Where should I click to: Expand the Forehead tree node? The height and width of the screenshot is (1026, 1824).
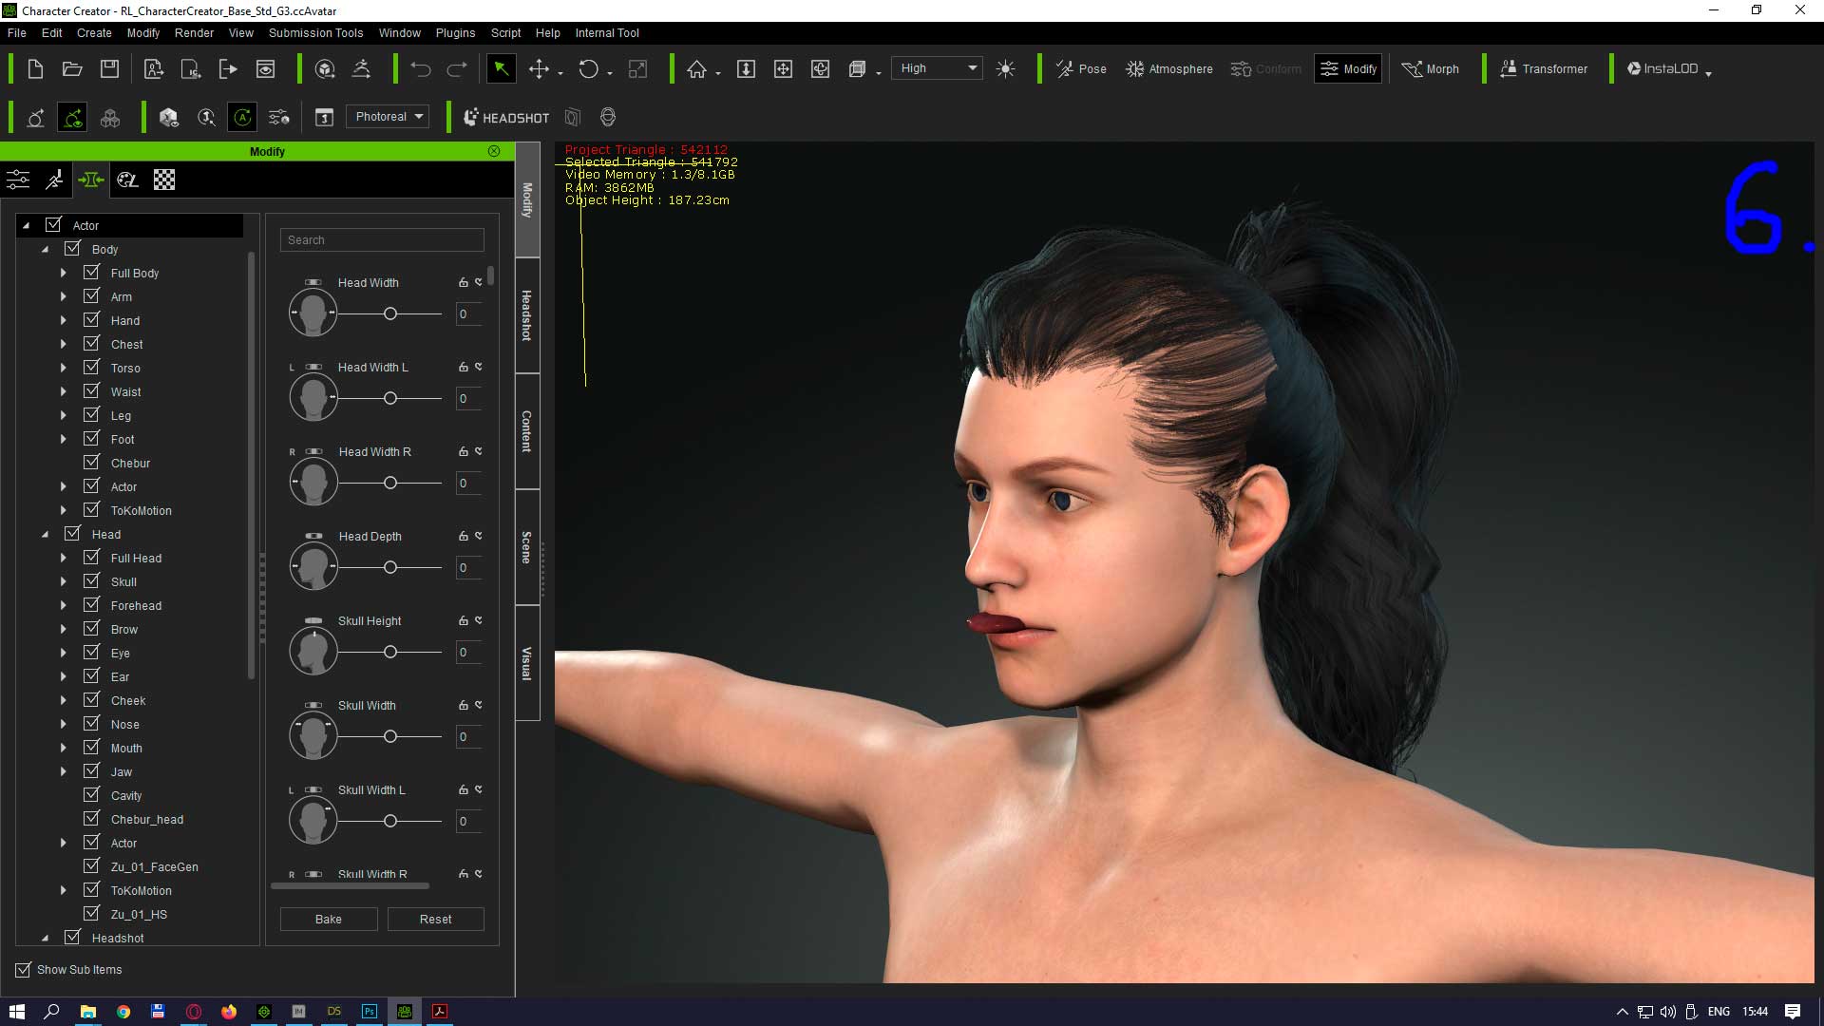point(64,605)
